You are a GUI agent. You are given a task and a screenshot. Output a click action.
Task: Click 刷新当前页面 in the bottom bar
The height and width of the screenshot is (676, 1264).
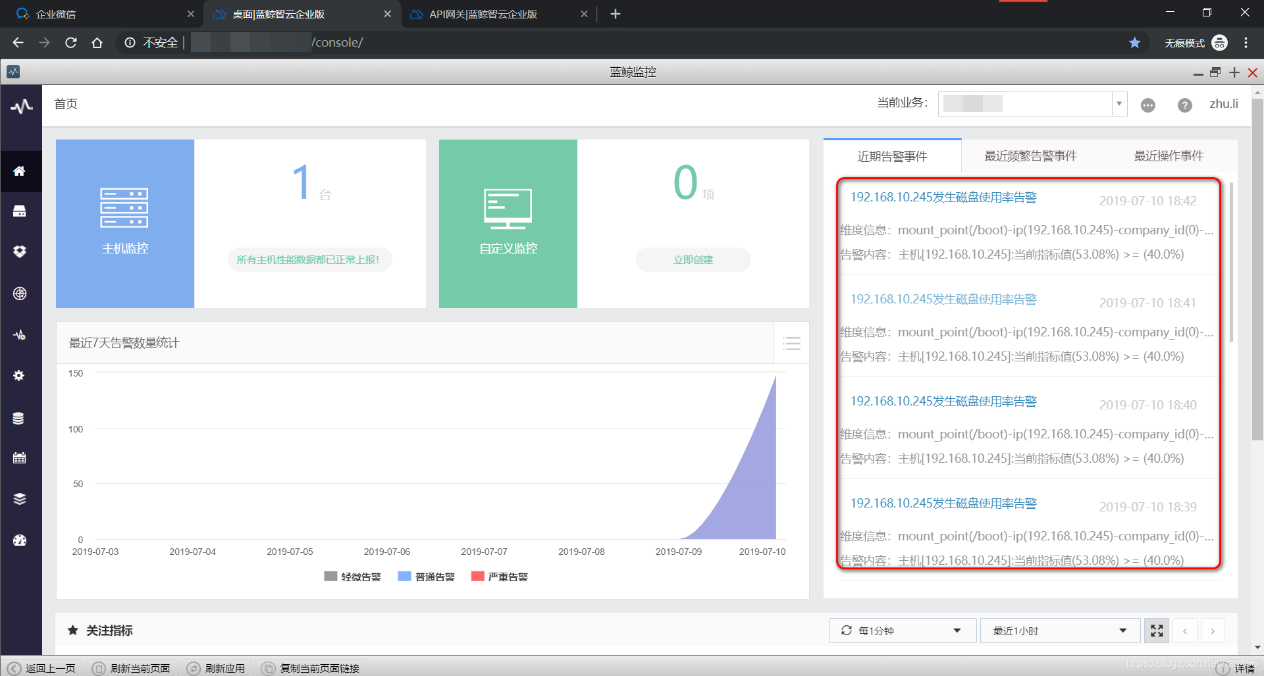[x=132, y=668]
